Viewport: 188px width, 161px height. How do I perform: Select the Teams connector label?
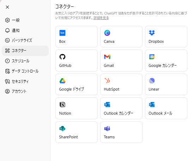coord(109,137)
